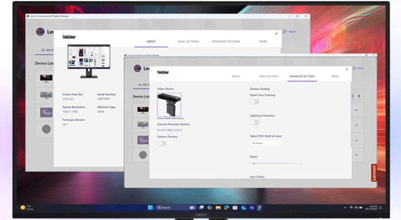Click the second row action icon in the front device list
Image resolution: width=401 pixels, height=220 pixels.
[356, 126]
